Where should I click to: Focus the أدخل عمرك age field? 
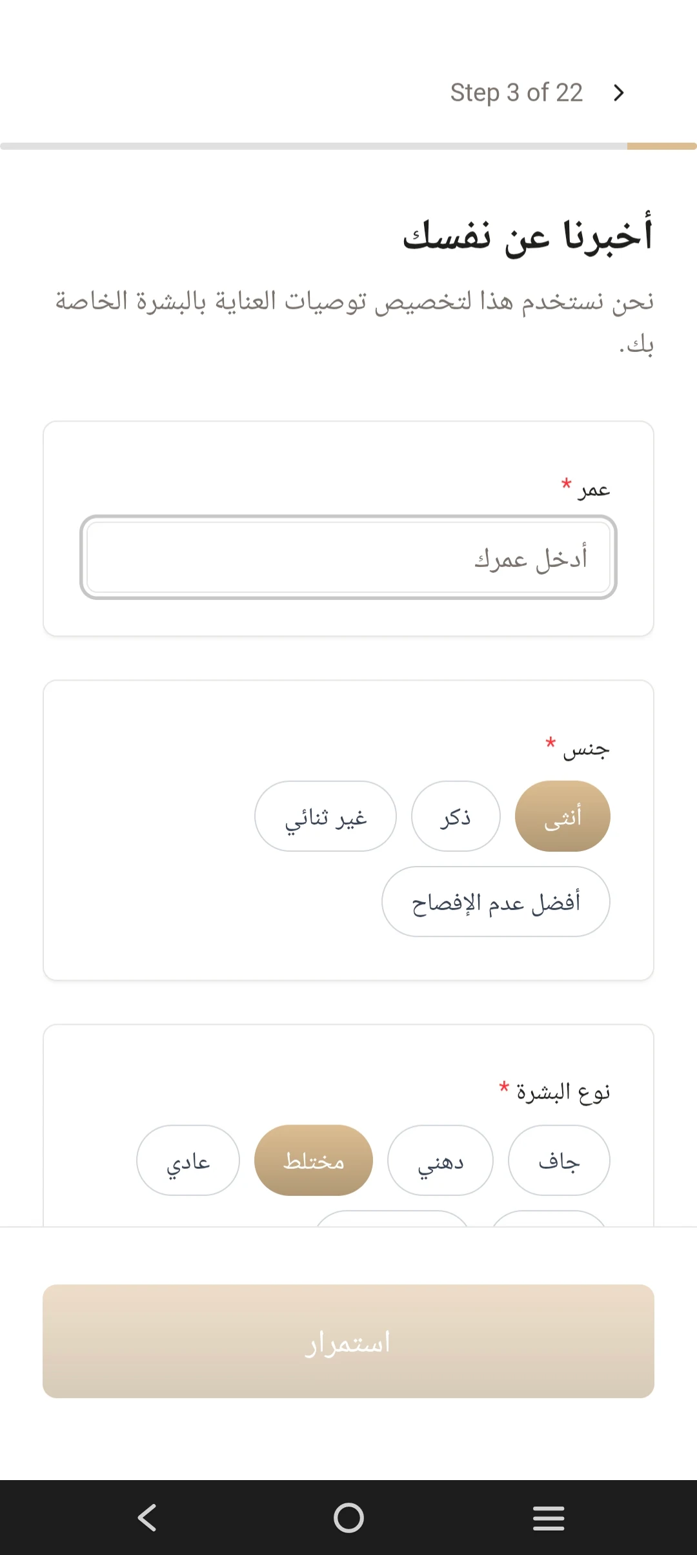tap(348, 557)
